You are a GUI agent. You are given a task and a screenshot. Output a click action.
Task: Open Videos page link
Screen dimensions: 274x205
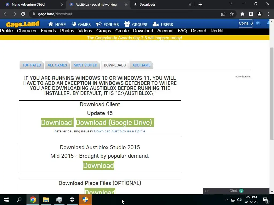pyautogui.click(x=85, y=31)
